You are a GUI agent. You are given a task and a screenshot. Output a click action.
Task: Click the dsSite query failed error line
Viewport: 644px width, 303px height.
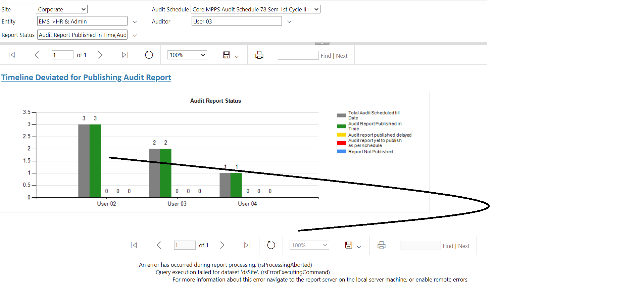pyautogui.click(x=243, y=272)
